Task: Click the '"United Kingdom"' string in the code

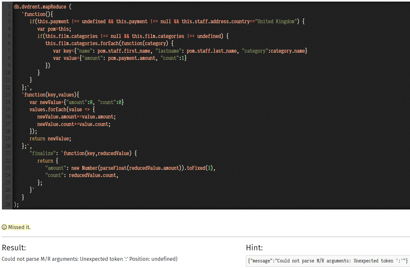Action: (276, 21)
